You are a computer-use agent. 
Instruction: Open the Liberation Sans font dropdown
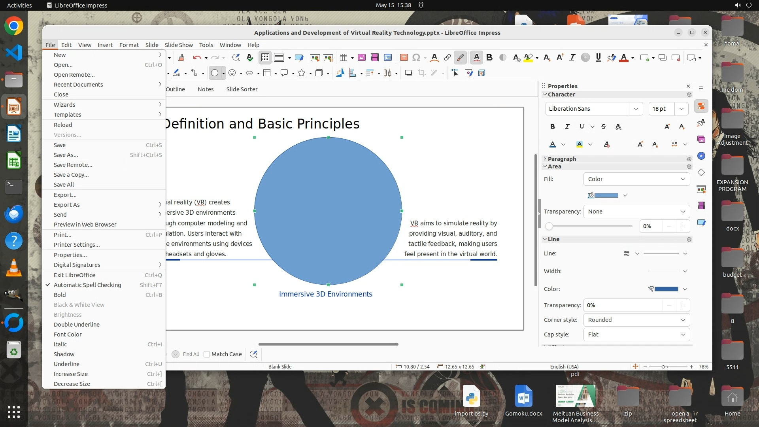(636, 109)
